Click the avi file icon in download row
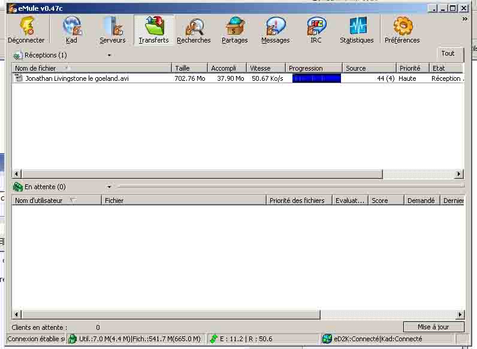Viewport: 477px width, 349px height. tap(19, 78)
